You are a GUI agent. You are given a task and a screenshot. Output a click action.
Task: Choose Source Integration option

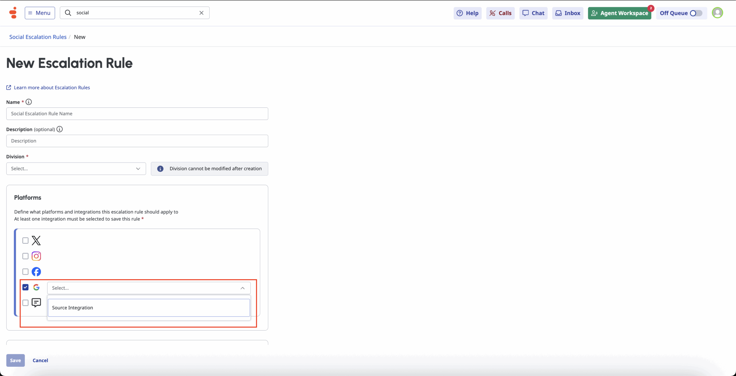[149, 308]
